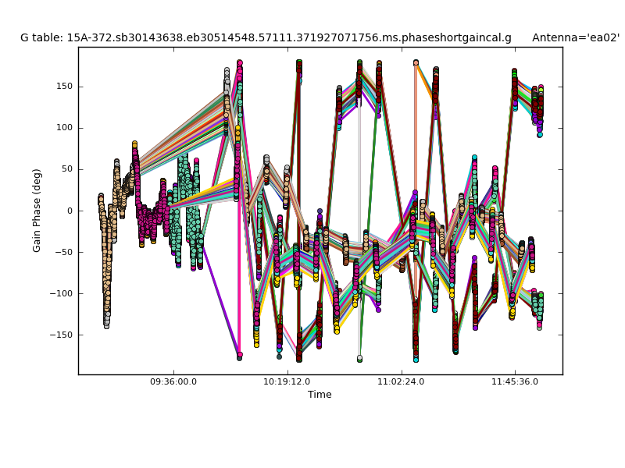Click the thick purple line descending toward -175 degrees
This screenshot has height=468, width=625.
click(x=220, y=300)
